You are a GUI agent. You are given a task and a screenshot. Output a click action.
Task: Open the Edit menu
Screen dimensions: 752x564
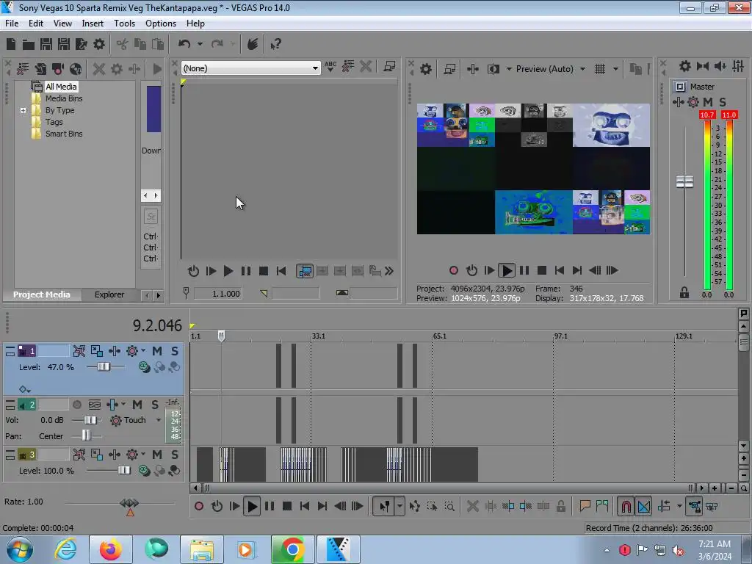[36, 23]
